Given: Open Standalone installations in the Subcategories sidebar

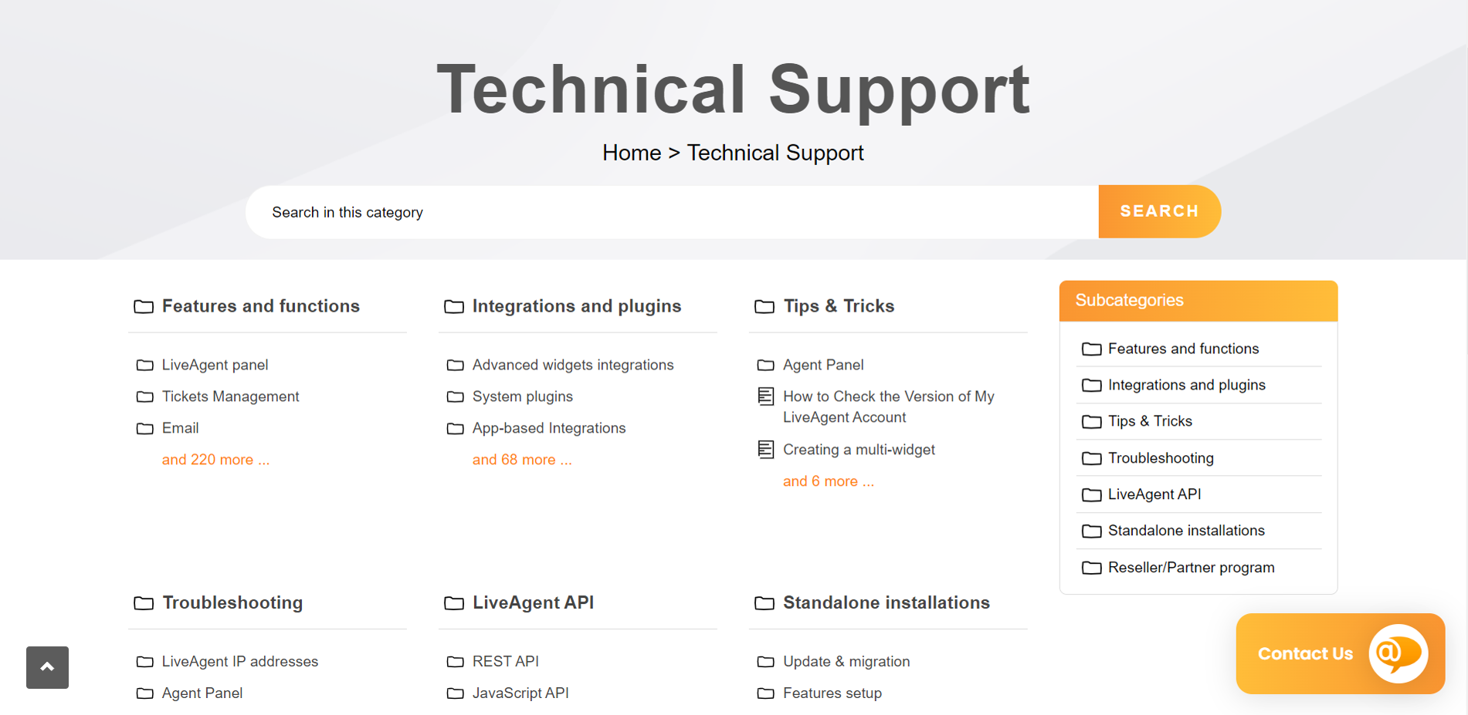Looking at the screenshot, I should [x=1186, y=531].
